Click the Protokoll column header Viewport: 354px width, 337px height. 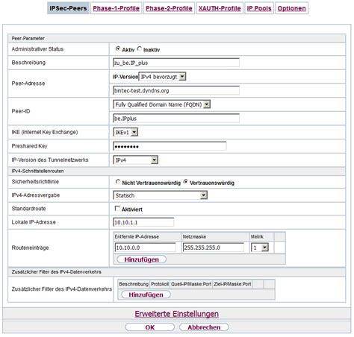[x=160, y=284]
